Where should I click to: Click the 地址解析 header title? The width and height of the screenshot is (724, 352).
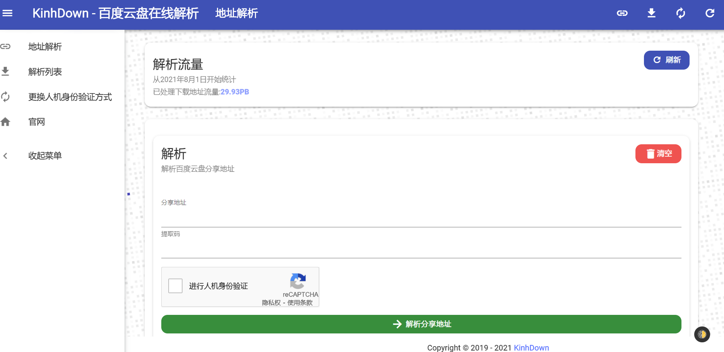237,13
